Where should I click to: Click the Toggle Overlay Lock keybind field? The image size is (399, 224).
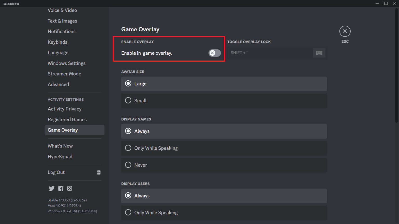(270, 53)
